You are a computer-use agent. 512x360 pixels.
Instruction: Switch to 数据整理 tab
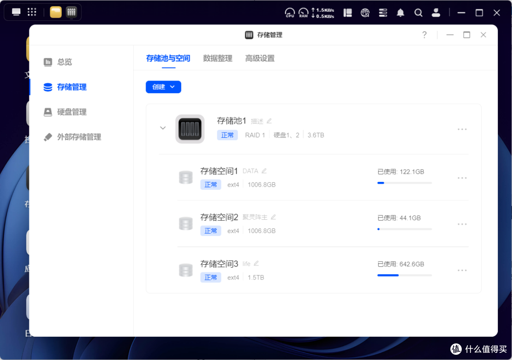(218, 58)
